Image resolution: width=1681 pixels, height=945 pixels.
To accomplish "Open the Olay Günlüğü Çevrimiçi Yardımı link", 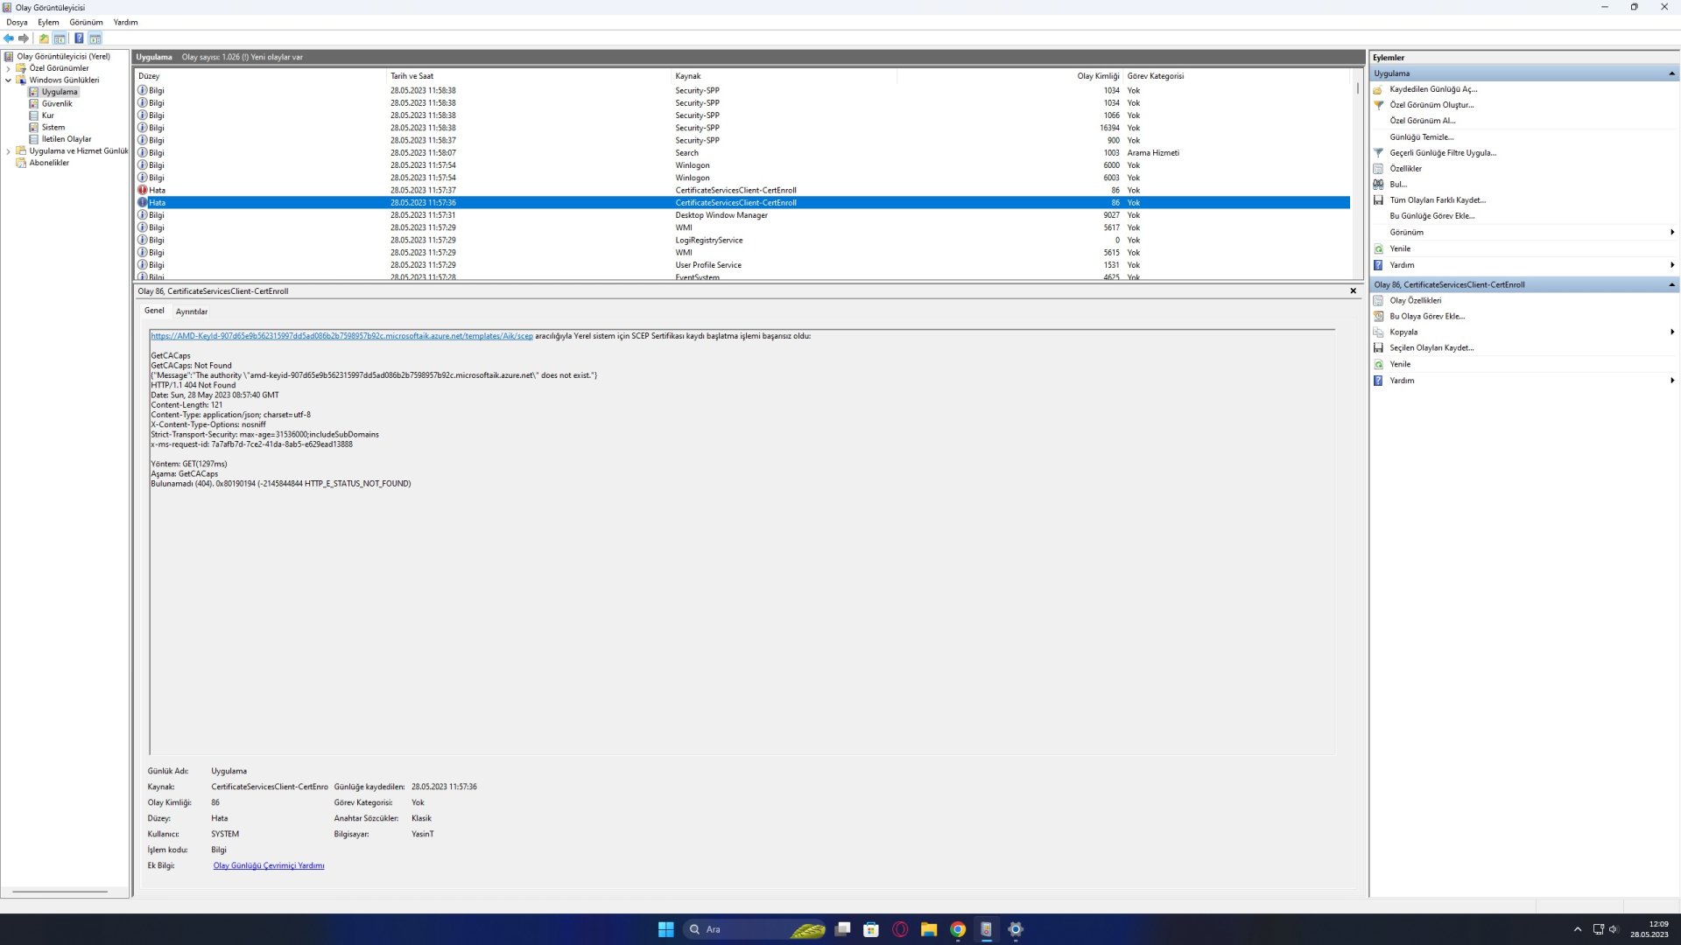I will coord(268,866).
